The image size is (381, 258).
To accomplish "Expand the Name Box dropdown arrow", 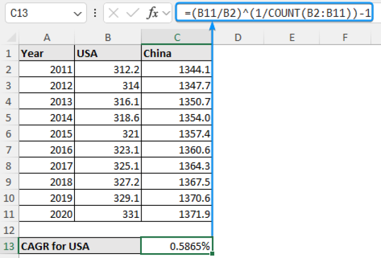I will (77, 14).
